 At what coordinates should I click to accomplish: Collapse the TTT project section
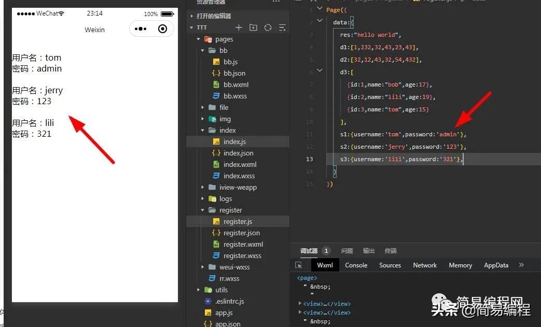point(191,27)
